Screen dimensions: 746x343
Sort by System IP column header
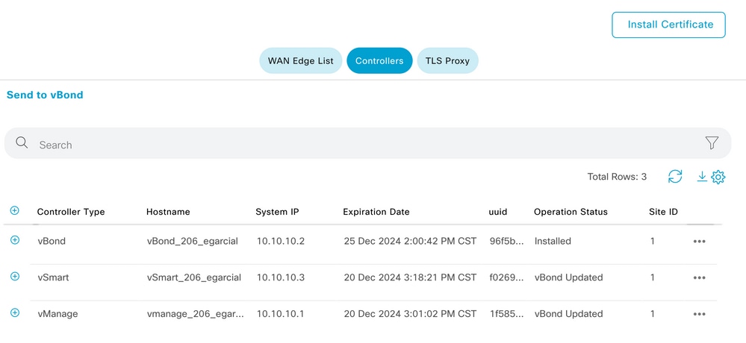click(x=277, y=212)
